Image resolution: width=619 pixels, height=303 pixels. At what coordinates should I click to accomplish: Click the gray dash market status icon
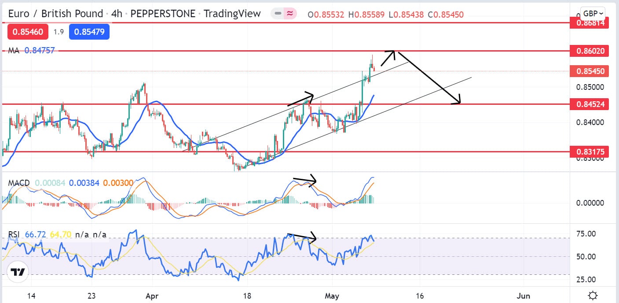pyautogui.click(x=278, y=14)
